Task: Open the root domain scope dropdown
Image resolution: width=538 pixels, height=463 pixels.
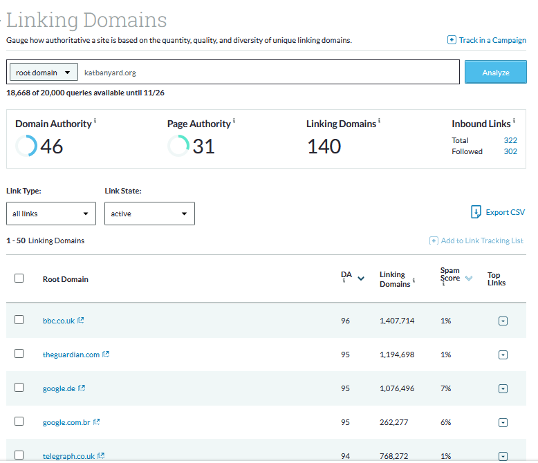Action: point(44,72)
